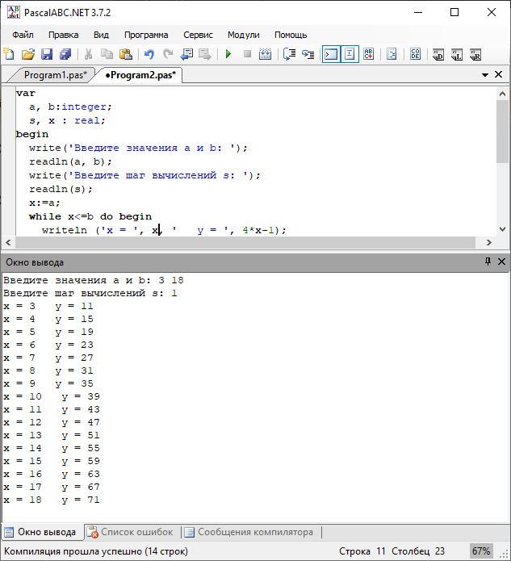Stop program execution
Image resolution: width=511 pixels, height=561 pixels.
point(247,54)
